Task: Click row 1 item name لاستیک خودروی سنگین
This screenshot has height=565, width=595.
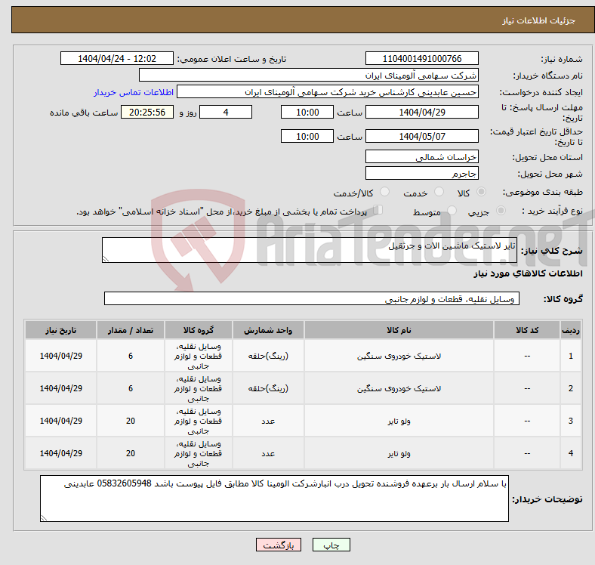Action: pos(399,357)
